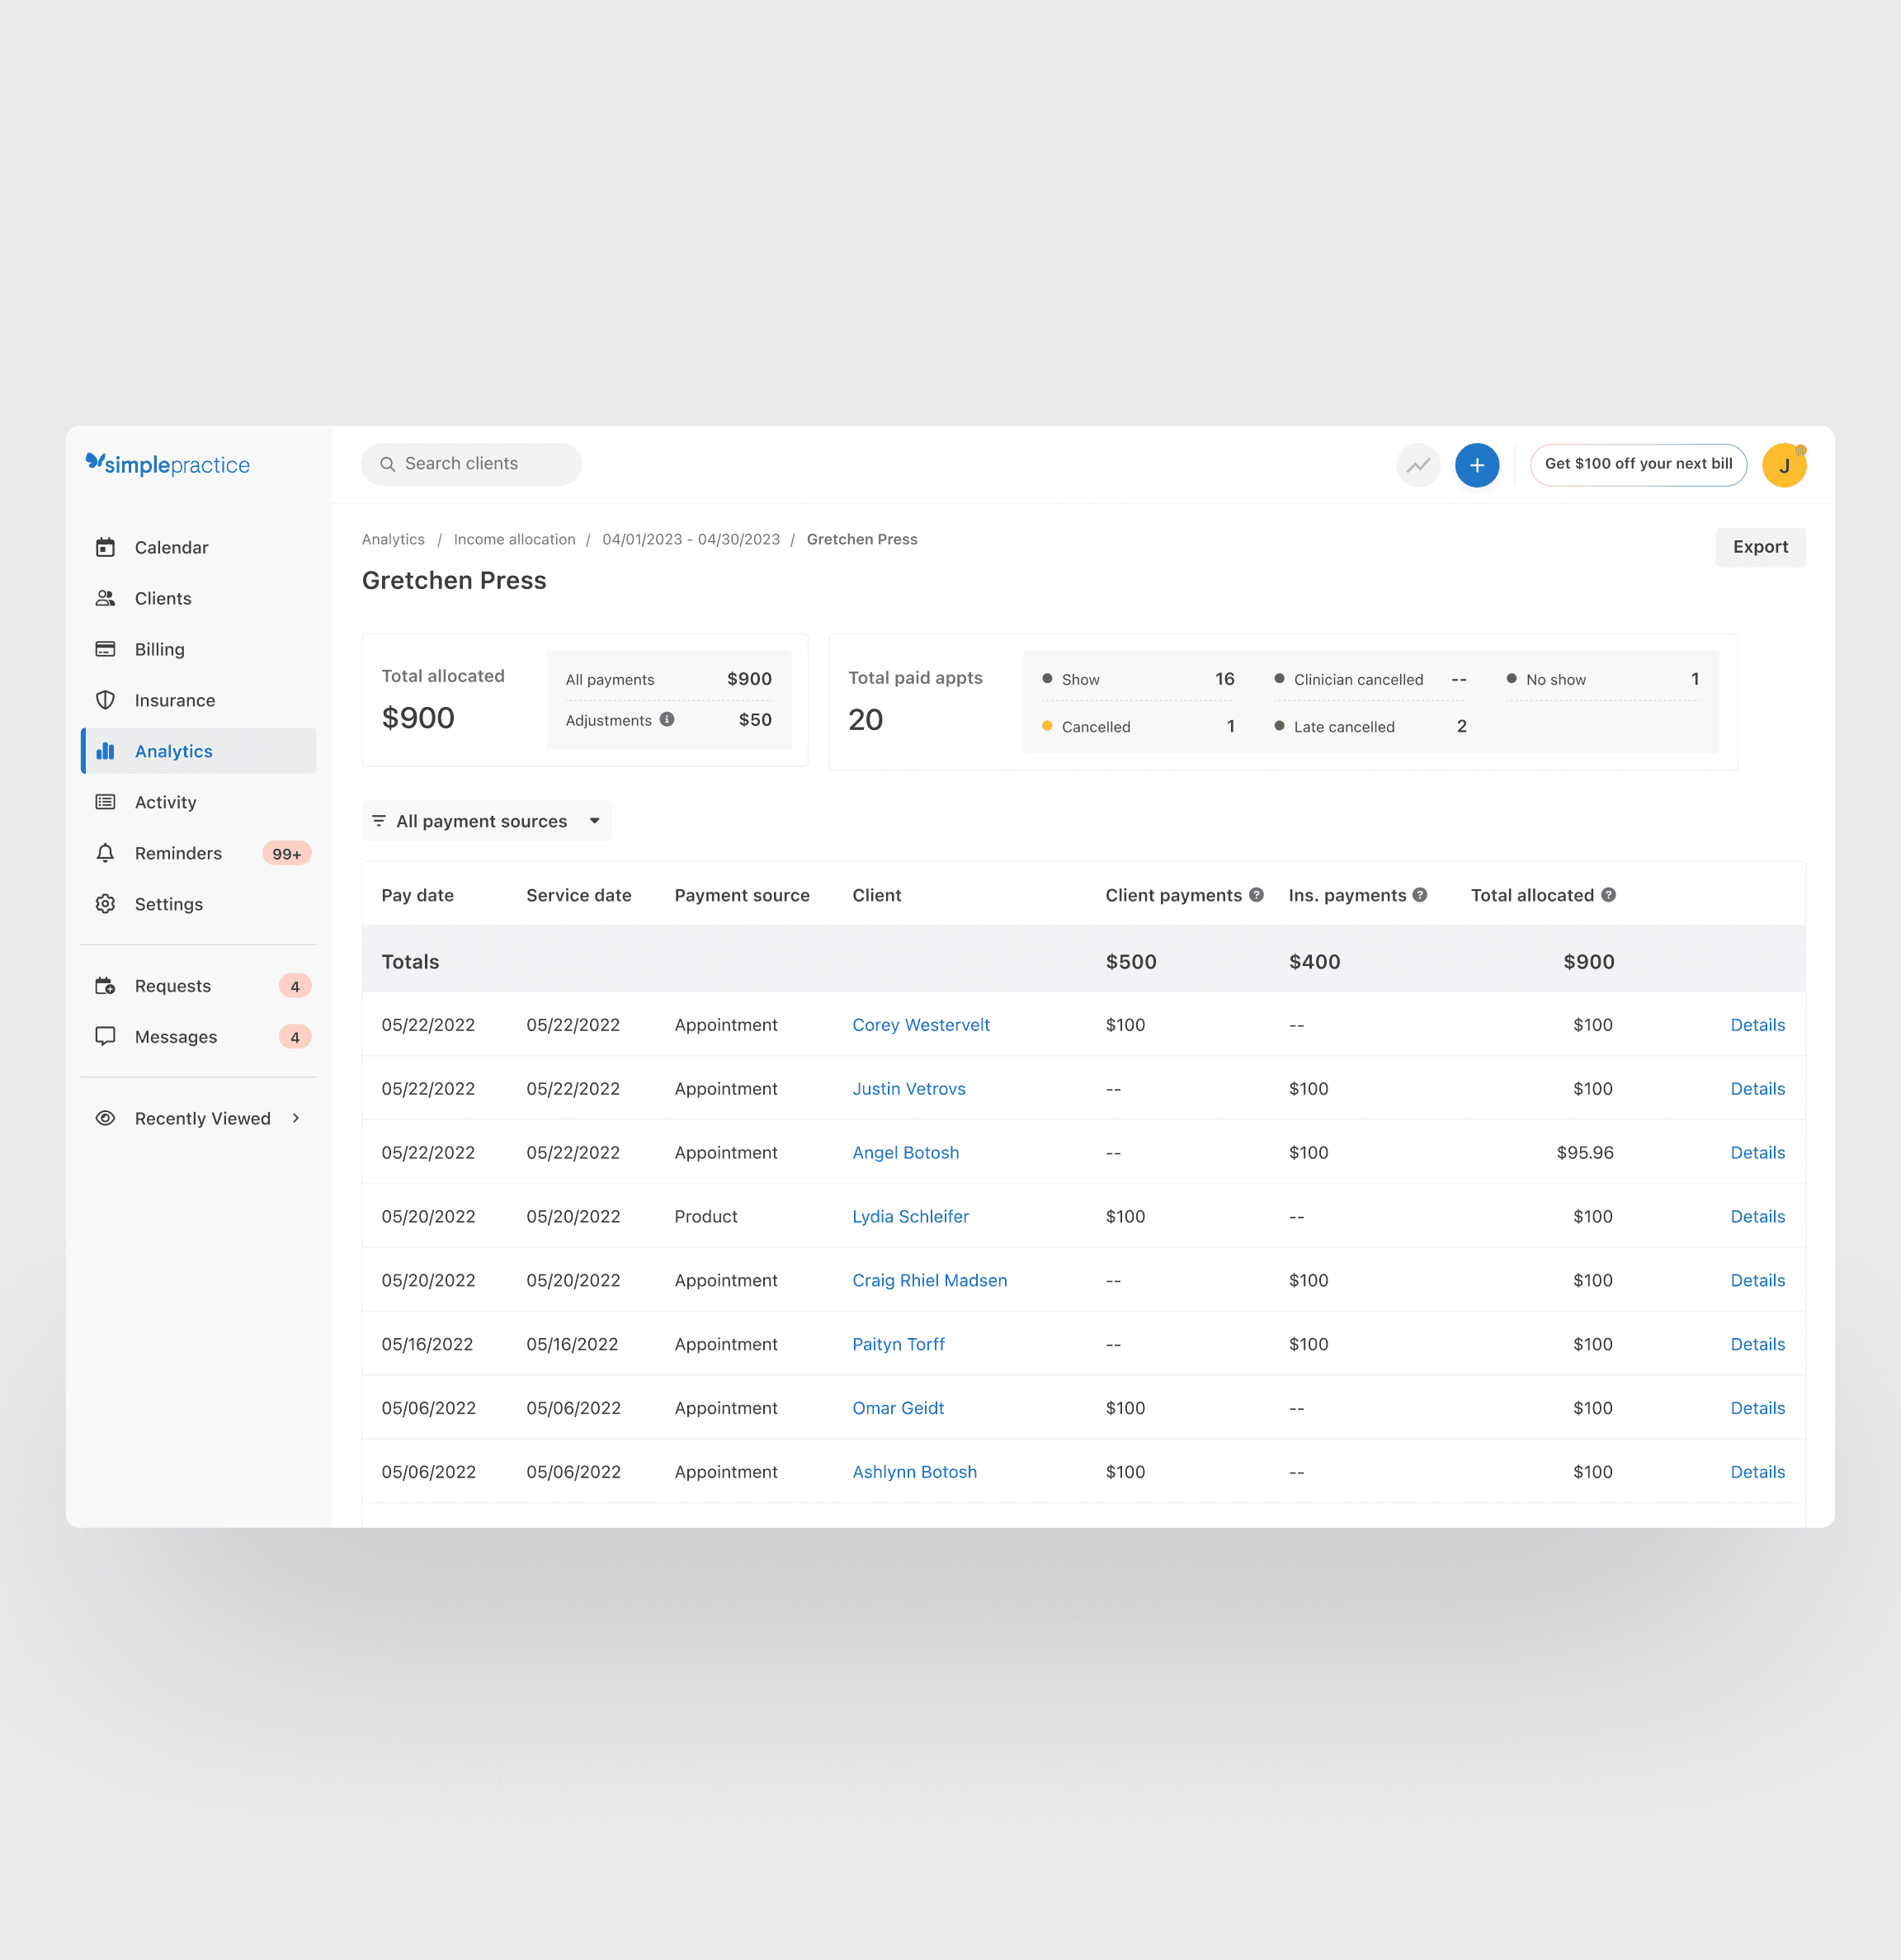Click help icon next to Client payments
Image resolution: width=1901 pixels, height=1960 pixels.
click(1256, 895)
